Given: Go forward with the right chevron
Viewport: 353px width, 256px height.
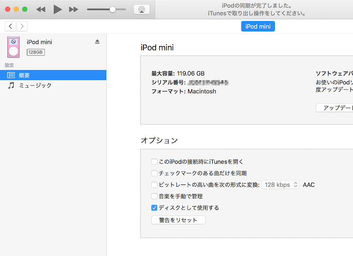Looking at the screenshot, I should click(x=22, y=26).
